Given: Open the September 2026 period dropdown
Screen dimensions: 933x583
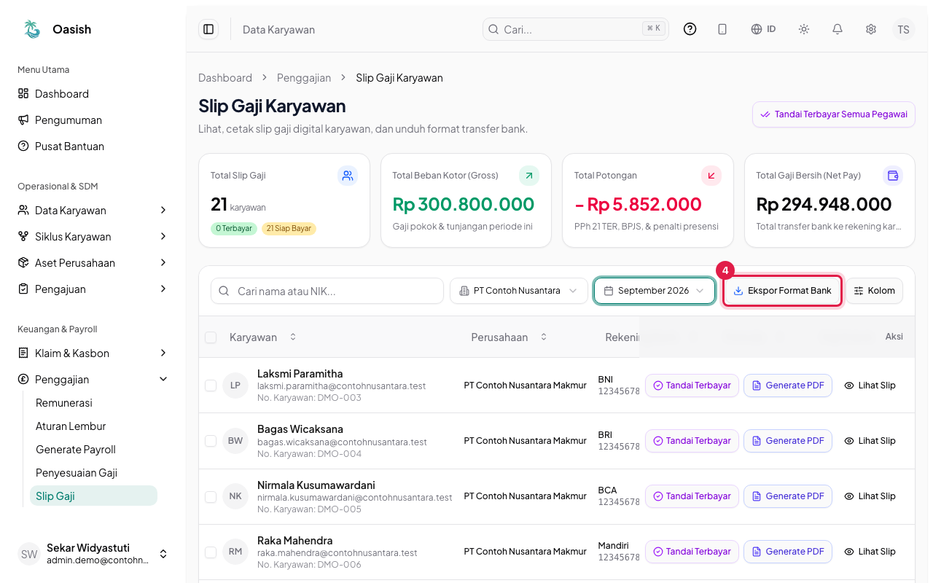Looking at the screenshot, I should tap(655, 291).
